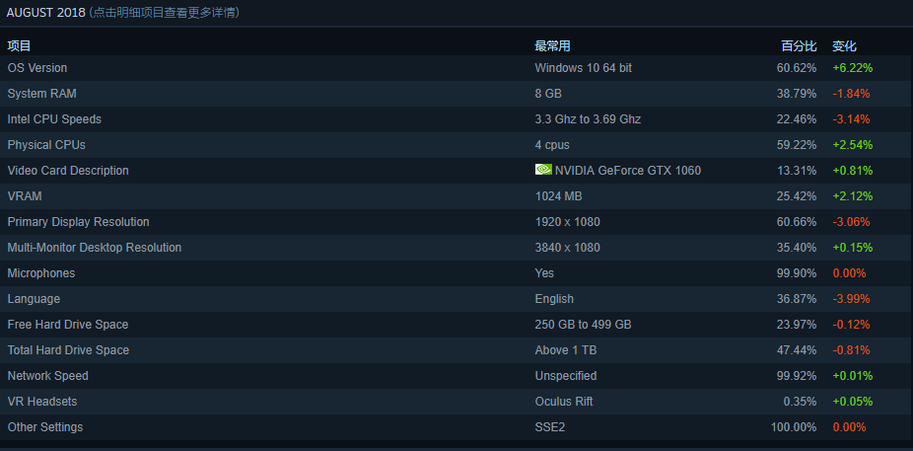Screen dimensions: 913x451
Task: Click the NVIDIA logo icon
Action: click(542, 170)
